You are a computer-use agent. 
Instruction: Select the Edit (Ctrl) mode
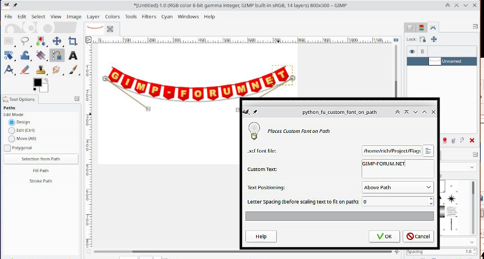tap(12, 131)
